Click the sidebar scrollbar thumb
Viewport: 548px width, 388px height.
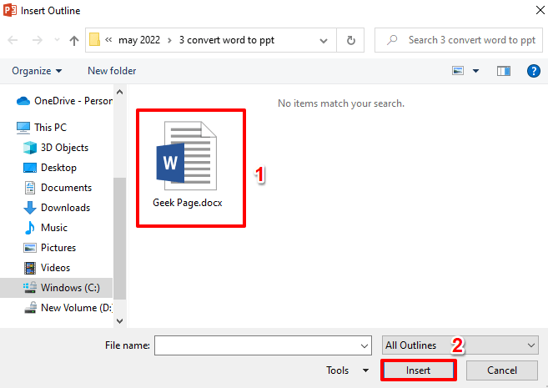119,239
